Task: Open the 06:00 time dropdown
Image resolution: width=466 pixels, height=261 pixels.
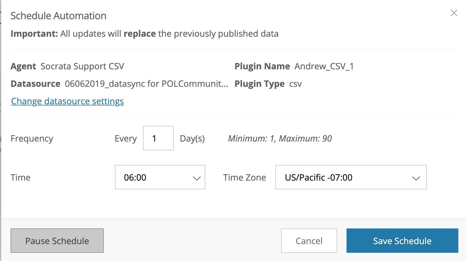Action: click(x=160, y=177)
